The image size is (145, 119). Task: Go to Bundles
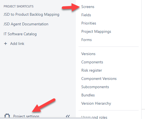(88, 95)
